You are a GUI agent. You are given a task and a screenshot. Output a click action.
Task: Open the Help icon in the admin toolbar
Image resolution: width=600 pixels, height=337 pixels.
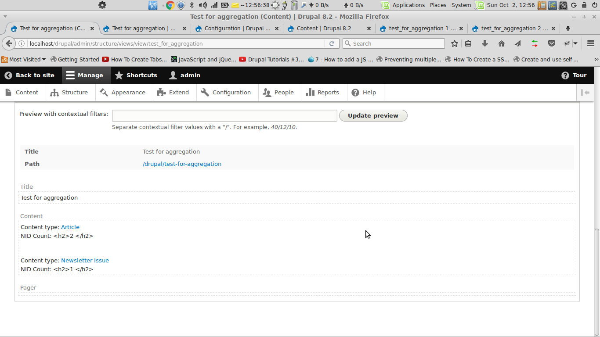pyautogui.click(x=354, y=92)
